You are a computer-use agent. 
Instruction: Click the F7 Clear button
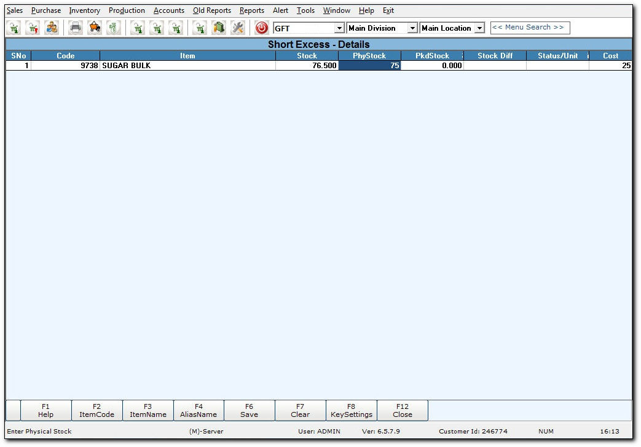click(x=301, y=410)
